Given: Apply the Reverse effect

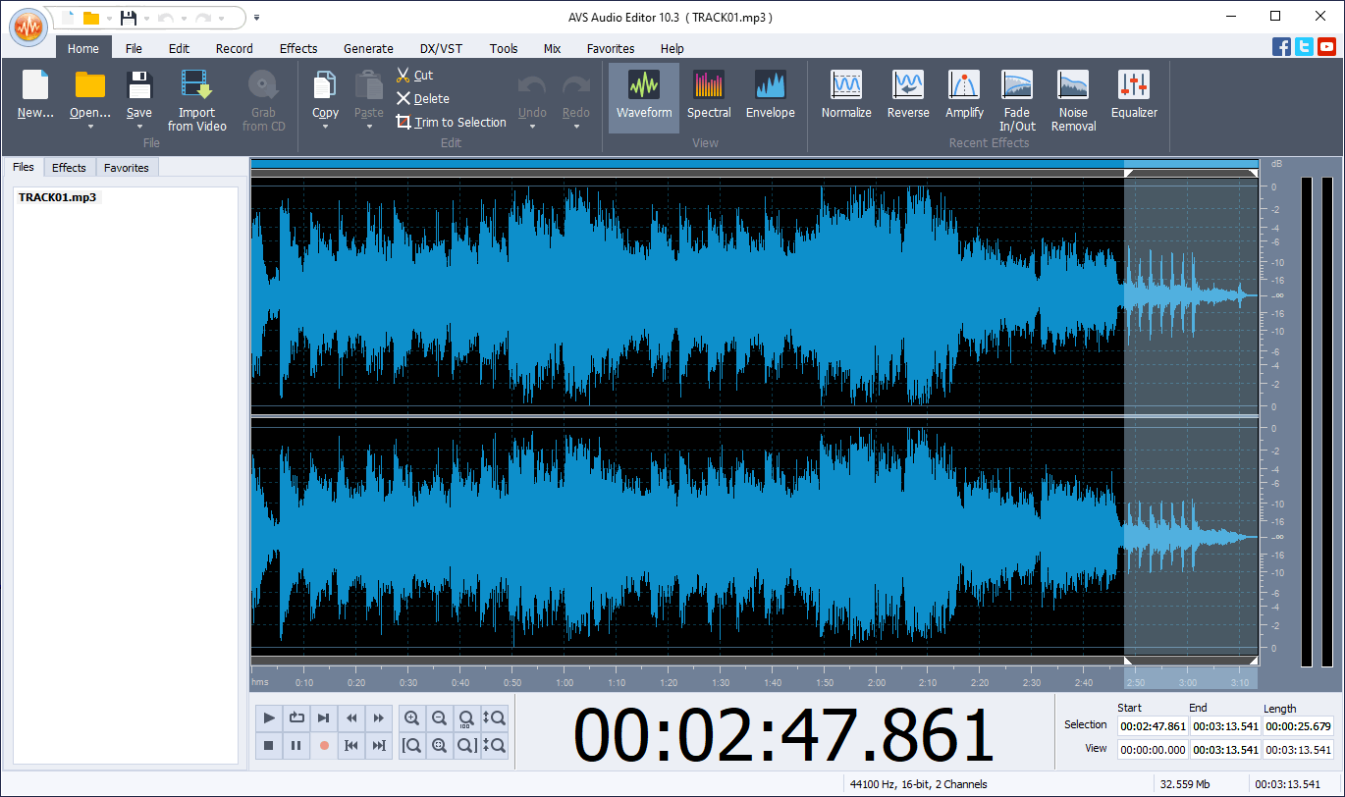Looking at the screenshot, I should pos(907,95).
